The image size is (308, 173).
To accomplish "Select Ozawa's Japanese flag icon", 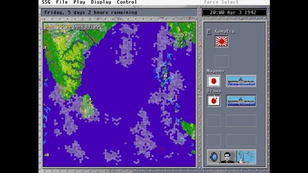I will tap(214, 101).
